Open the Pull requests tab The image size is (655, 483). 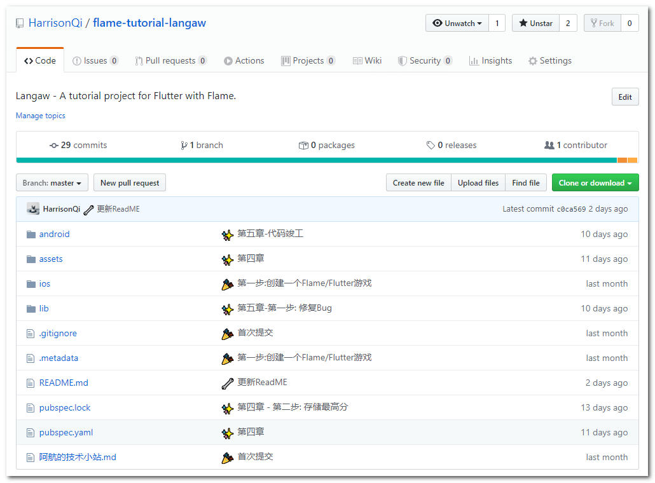(x=170, y=61)
